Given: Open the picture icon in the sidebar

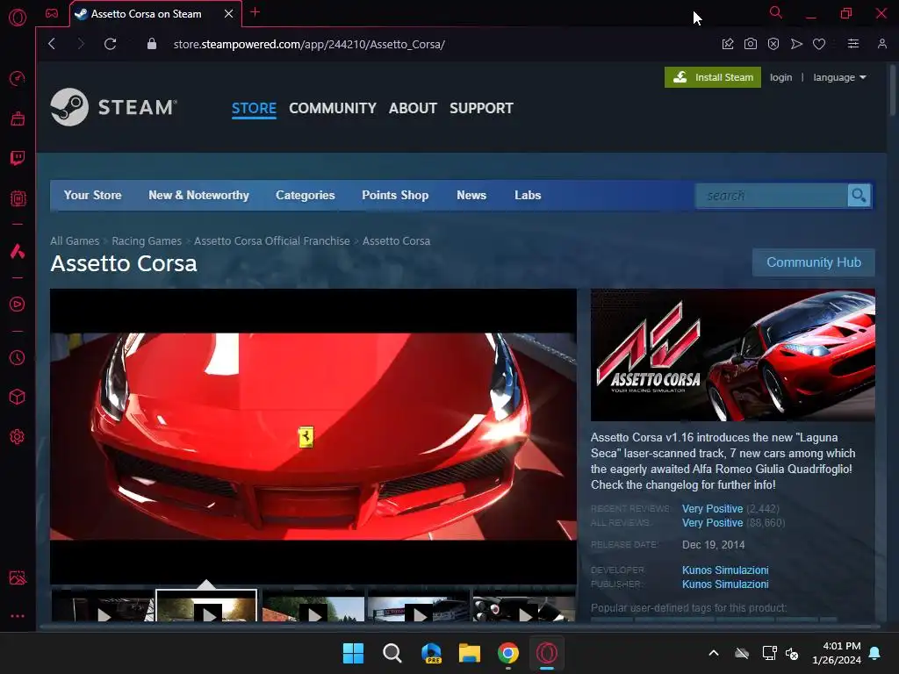Looking at the screenshot, I should tap(18, 577).
